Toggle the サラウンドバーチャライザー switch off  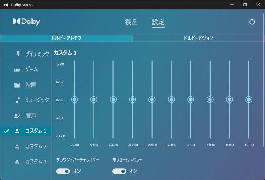[x=63, y=171]
